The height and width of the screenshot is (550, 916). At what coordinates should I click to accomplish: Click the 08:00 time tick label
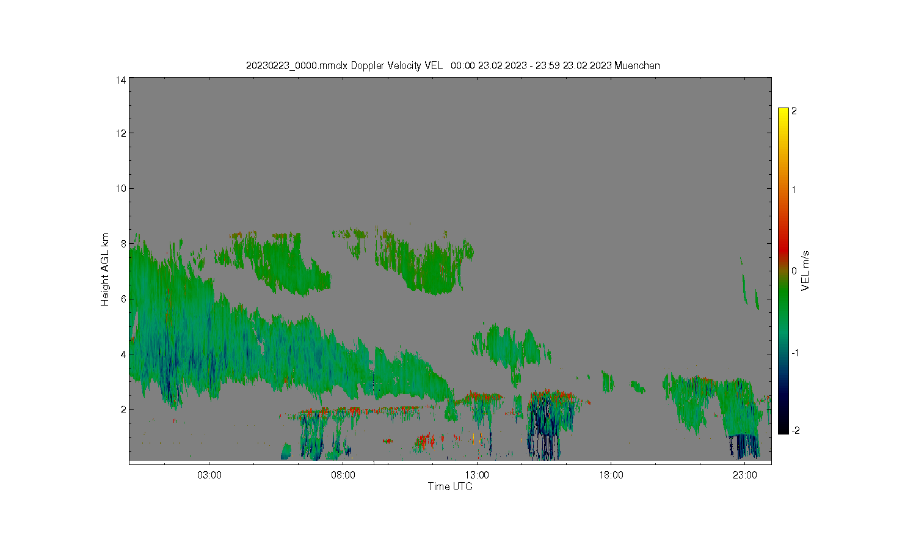click(343, 475)
